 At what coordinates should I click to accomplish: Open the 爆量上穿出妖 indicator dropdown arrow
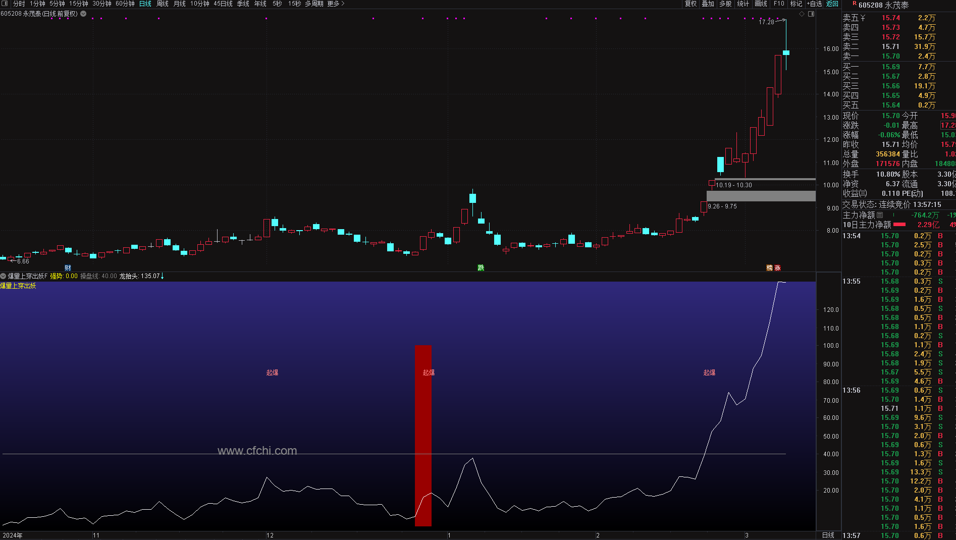point(3,276)
